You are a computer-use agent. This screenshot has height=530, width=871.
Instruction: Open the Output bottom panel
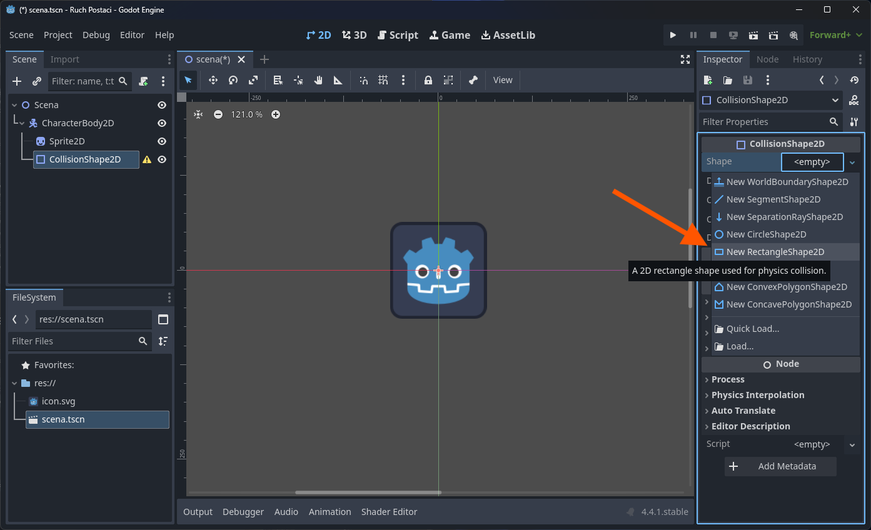pos(198,512)
